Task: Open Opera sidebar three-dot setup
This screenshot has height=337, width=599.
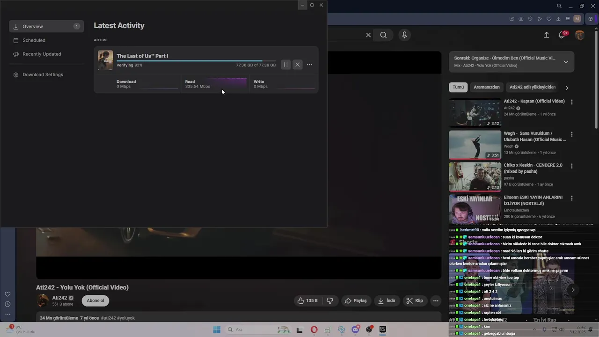Action: 7,314
